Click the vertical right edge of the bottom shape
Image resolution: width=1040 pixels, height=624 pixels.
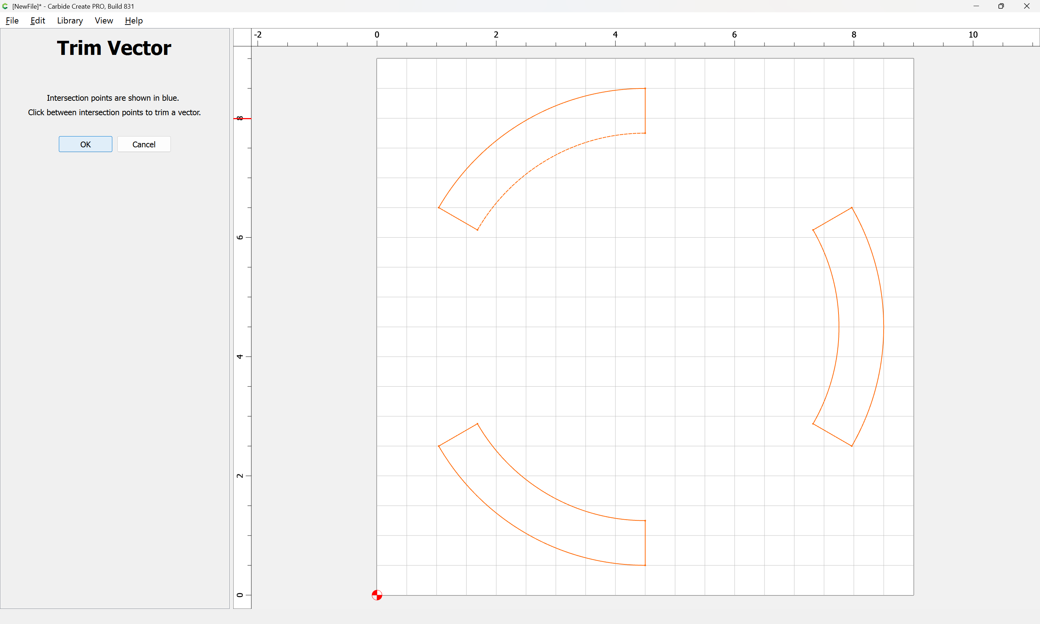pos(645,543)
